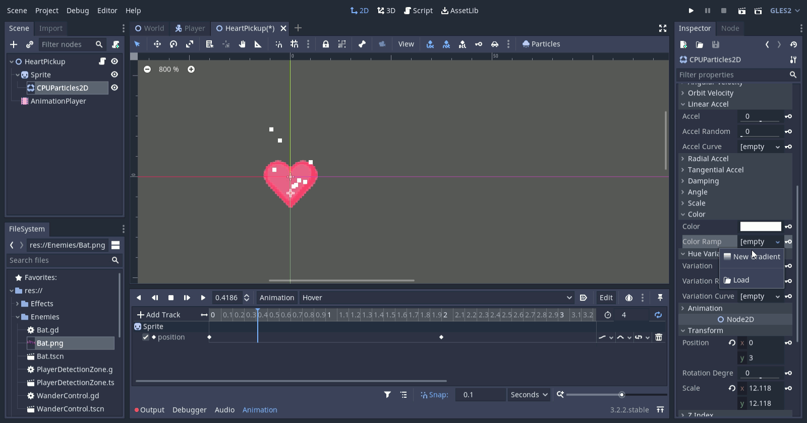The width and height of the screenshot is (807, 423).
Task: Switch to the Node dock tab
Action: tap(730, 28)
